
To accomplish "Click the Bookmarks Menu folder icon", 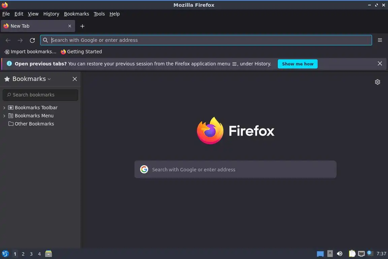I will coord(11,116).
